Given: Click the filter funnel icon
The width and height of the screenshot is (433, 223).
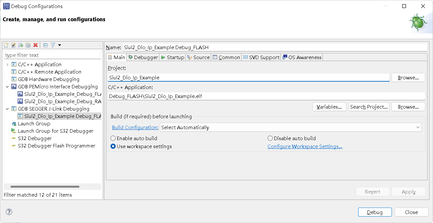Looking at the screenshot, I should (x=53, y=45).
